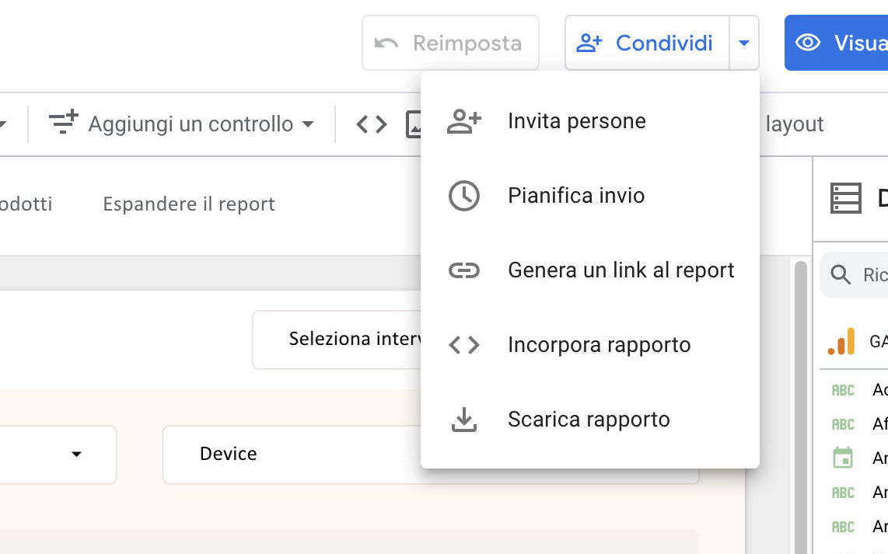Click the URL embed code icon in toolbar
This screenshot has width=888, height=554.
point(372,124)
